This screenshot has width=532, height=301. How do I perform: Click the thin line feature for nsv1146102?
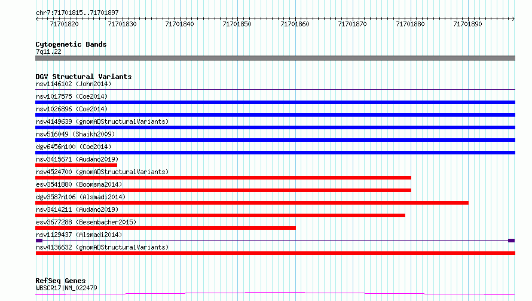pyautogui.click(x=275, y=90)
